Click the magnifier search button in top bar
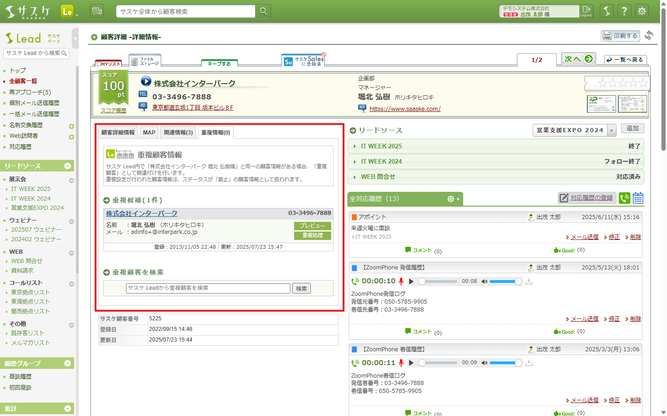 tap(263, 11)
